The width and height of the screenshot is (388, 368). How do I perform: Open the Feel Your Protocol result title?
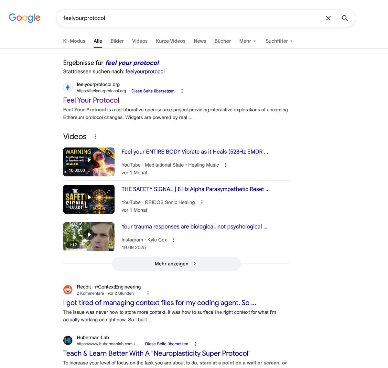91,100
